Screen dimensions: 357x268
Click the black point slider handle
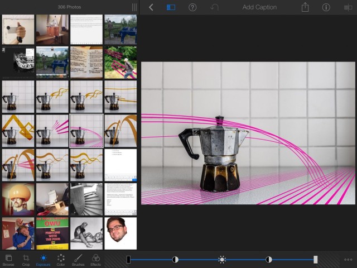click(x=128, y=260)
